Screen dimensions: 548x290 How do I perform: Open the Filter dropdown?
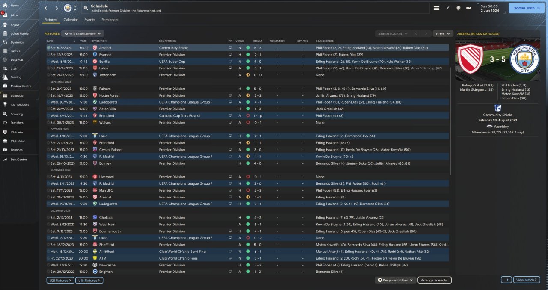[x=443, y=33]
